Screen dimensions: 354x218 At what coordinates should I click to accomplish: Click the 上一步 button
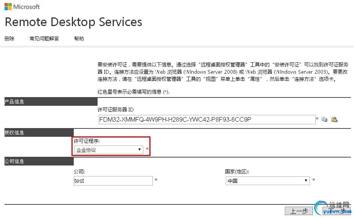pyautogui.click(x=299, y=211)
